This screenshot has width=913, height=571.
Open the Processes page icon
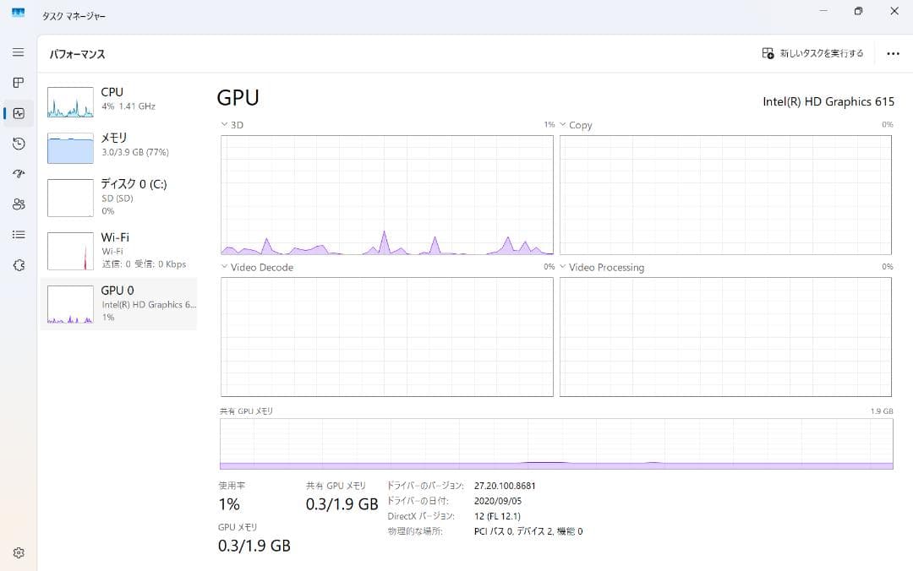(19, 83)
